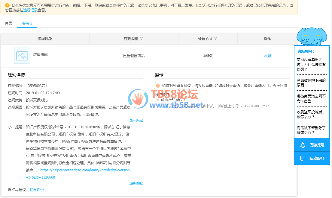Open question 哪些商品淘宝网不允许出售
The height and width of the screenshot is (198, 332).
311,98
